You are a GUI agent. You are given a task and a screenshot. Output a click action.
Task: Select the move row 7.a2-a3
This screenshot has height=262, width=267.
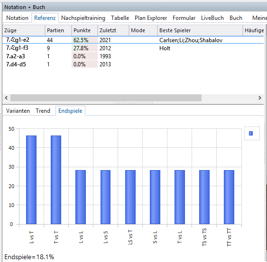tap(133, 56)
